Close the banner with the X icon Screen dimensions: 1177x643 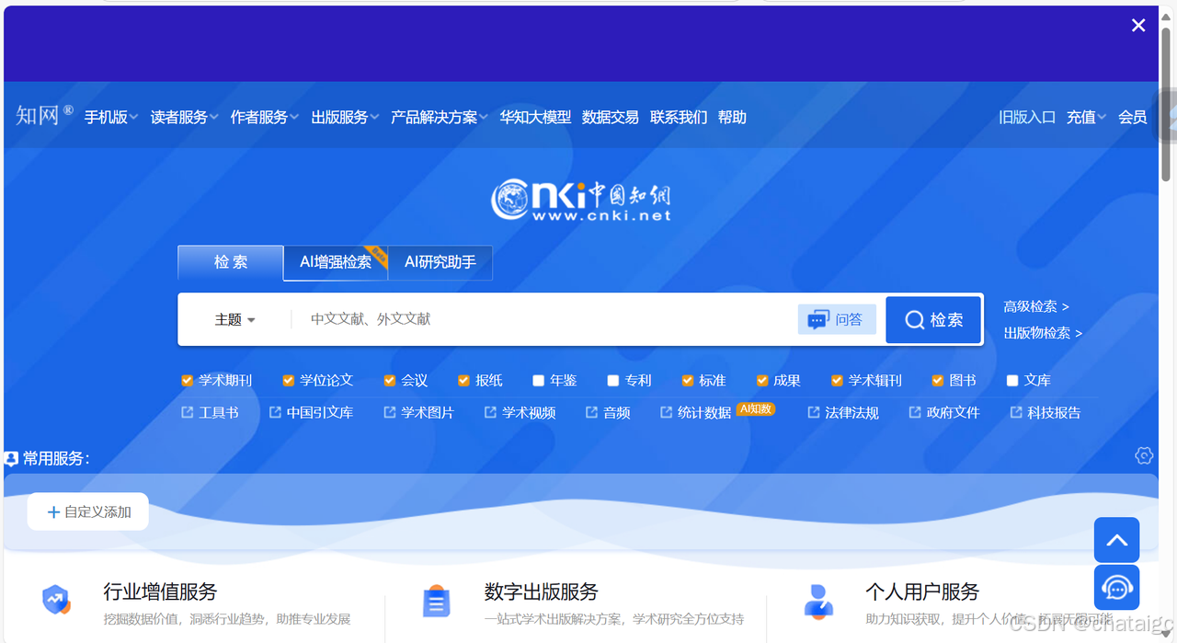tap(1138, 26)
